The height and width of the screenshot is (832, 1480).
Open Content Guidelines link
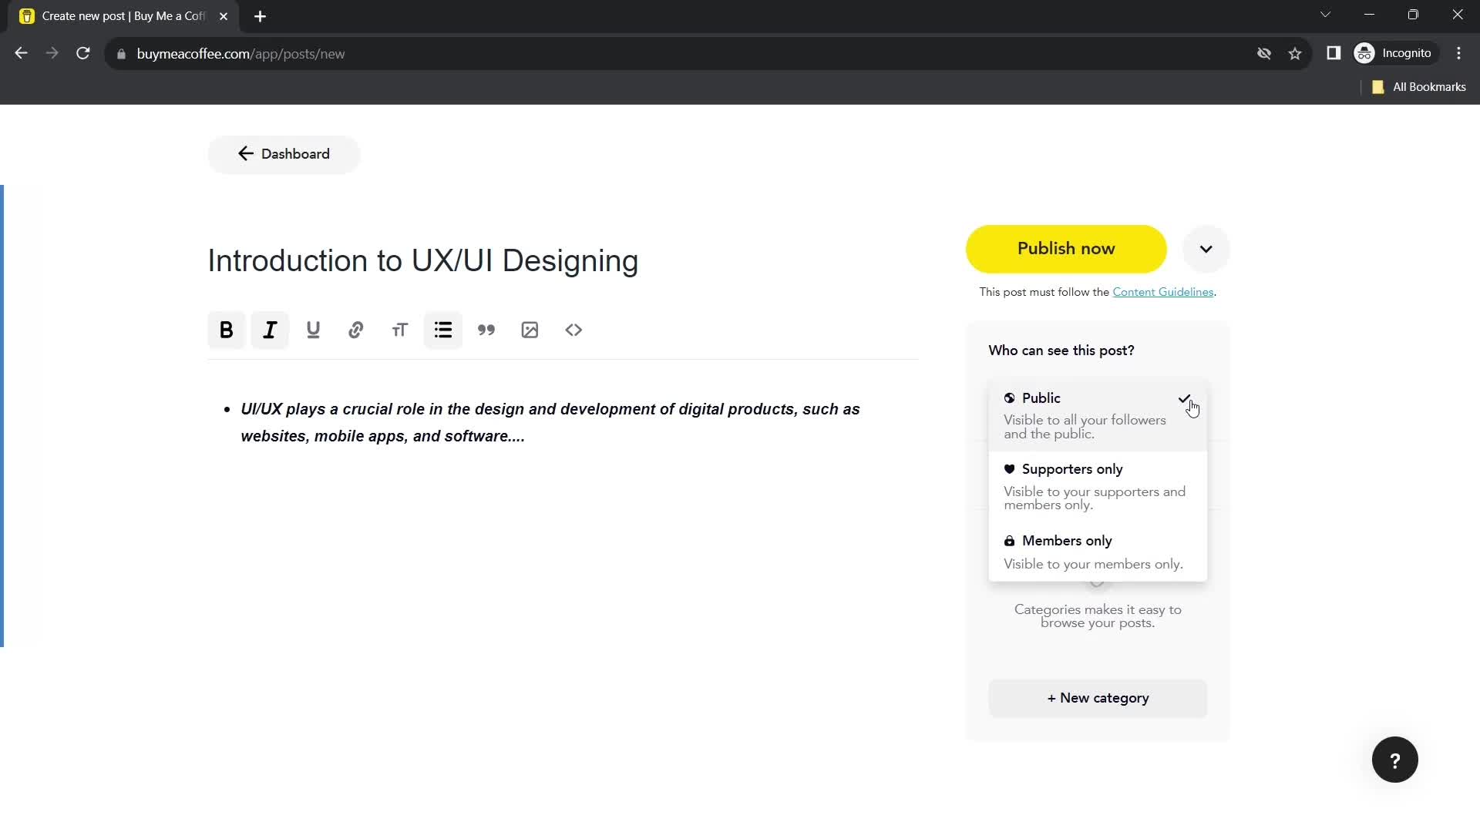[x=1163, y=291]
